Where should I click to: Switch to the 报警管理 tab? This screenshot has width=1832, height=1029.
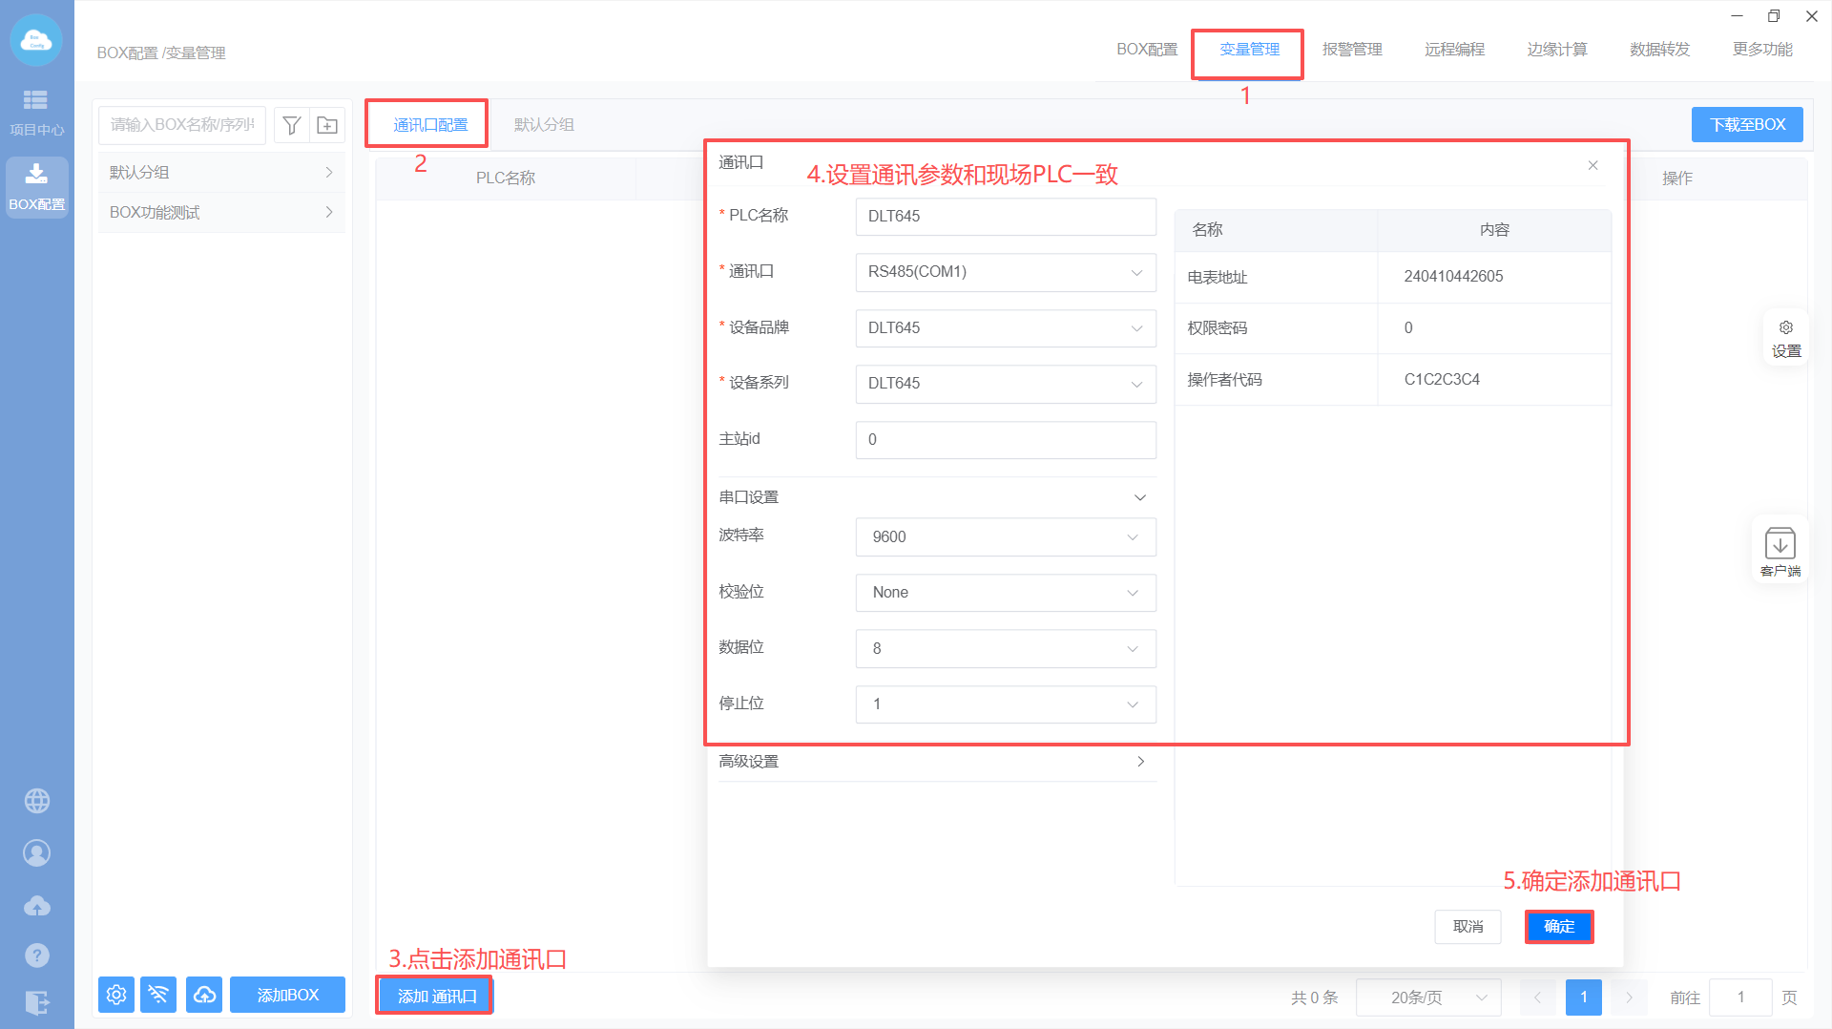pyautogui.click(x=1351, y=50)
